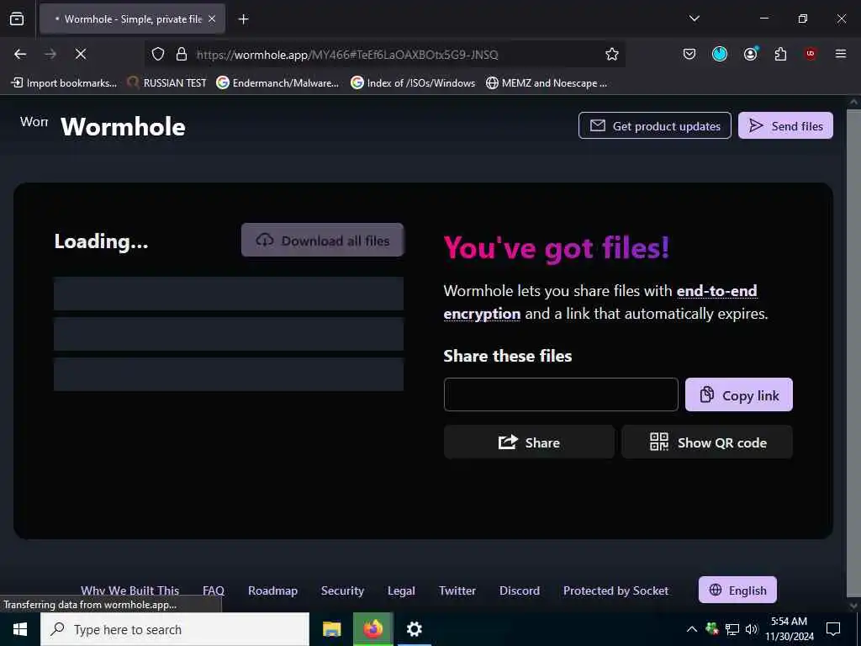This screenshot has height=646, width=861.
Task: Click the Send files button
Action: (785, 126)
